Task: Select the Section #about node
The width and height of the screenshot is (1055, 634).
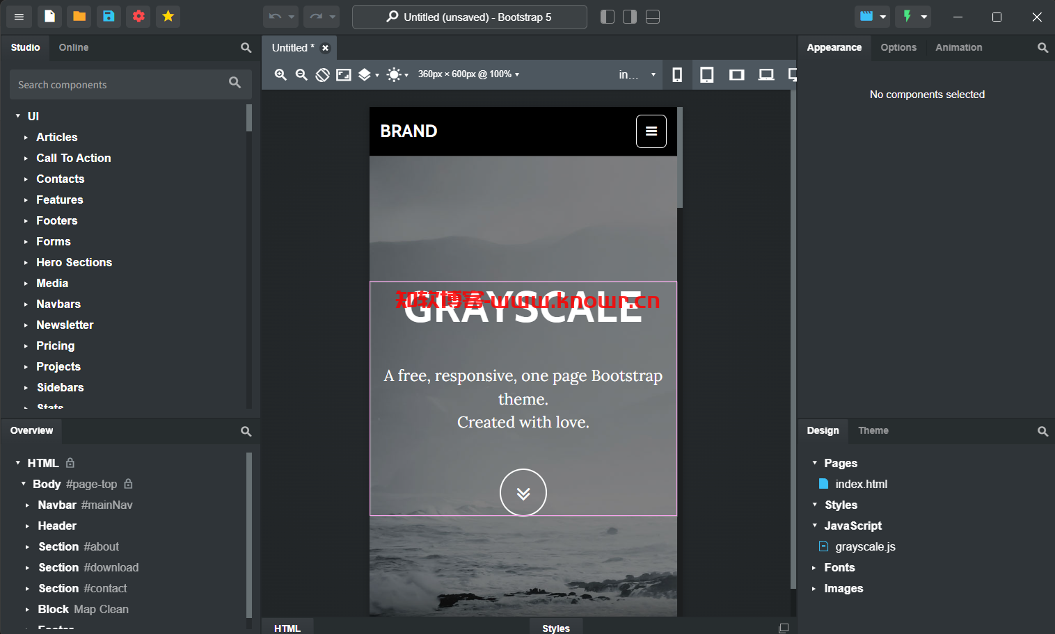Action: pyautogui.click(x=79, y=546)
